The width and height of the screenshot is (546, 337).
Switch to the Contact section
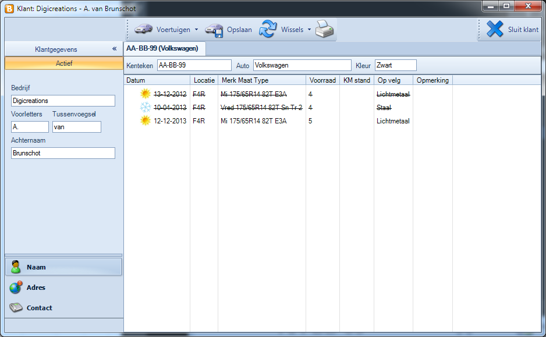63,308
